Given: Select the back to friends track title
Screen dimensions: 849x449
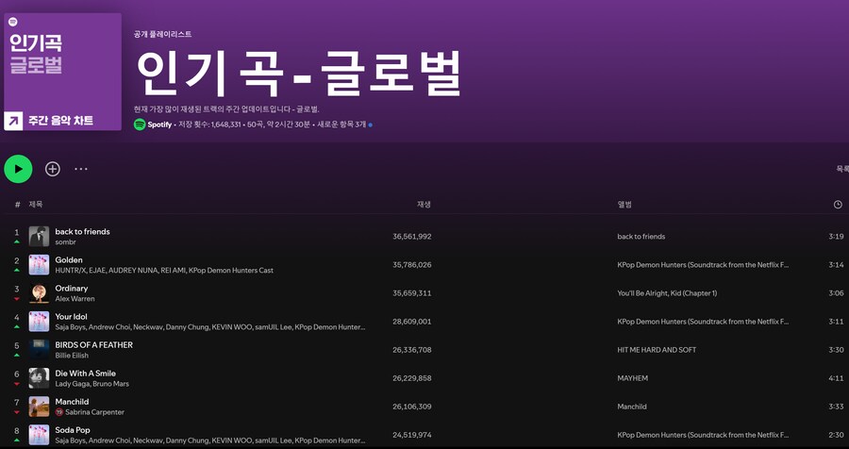Looking at the screenshot, I should pyautogui.click(x=82, y=231).
